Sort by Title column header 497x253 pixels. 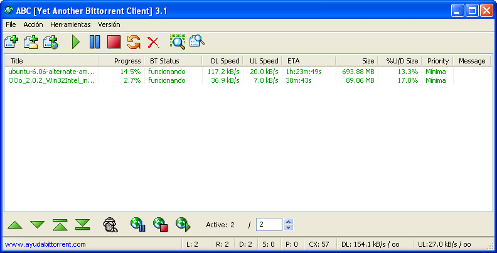coord(51,61)
